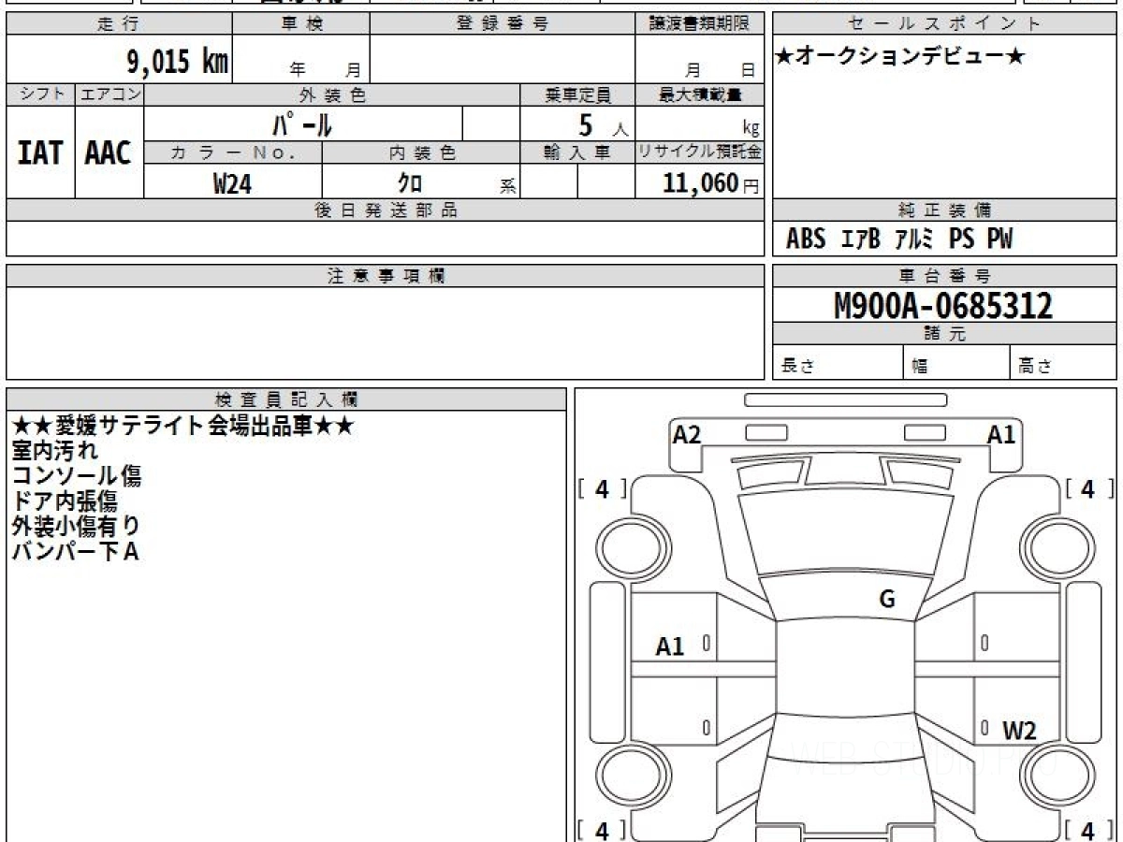This screenshot has height=842, width=1123.
Task: Click the ★オークションデビュー★ sales note
Action: [900, 57]
